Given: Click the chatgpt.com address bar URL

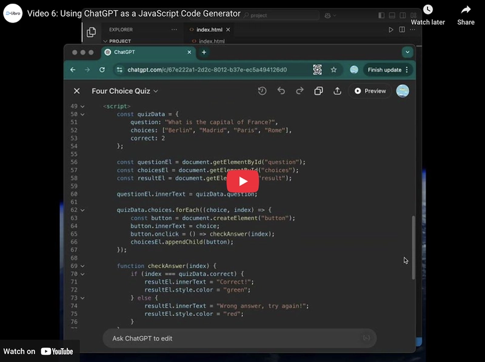Looking at the screenshot, I should (207, 70).
